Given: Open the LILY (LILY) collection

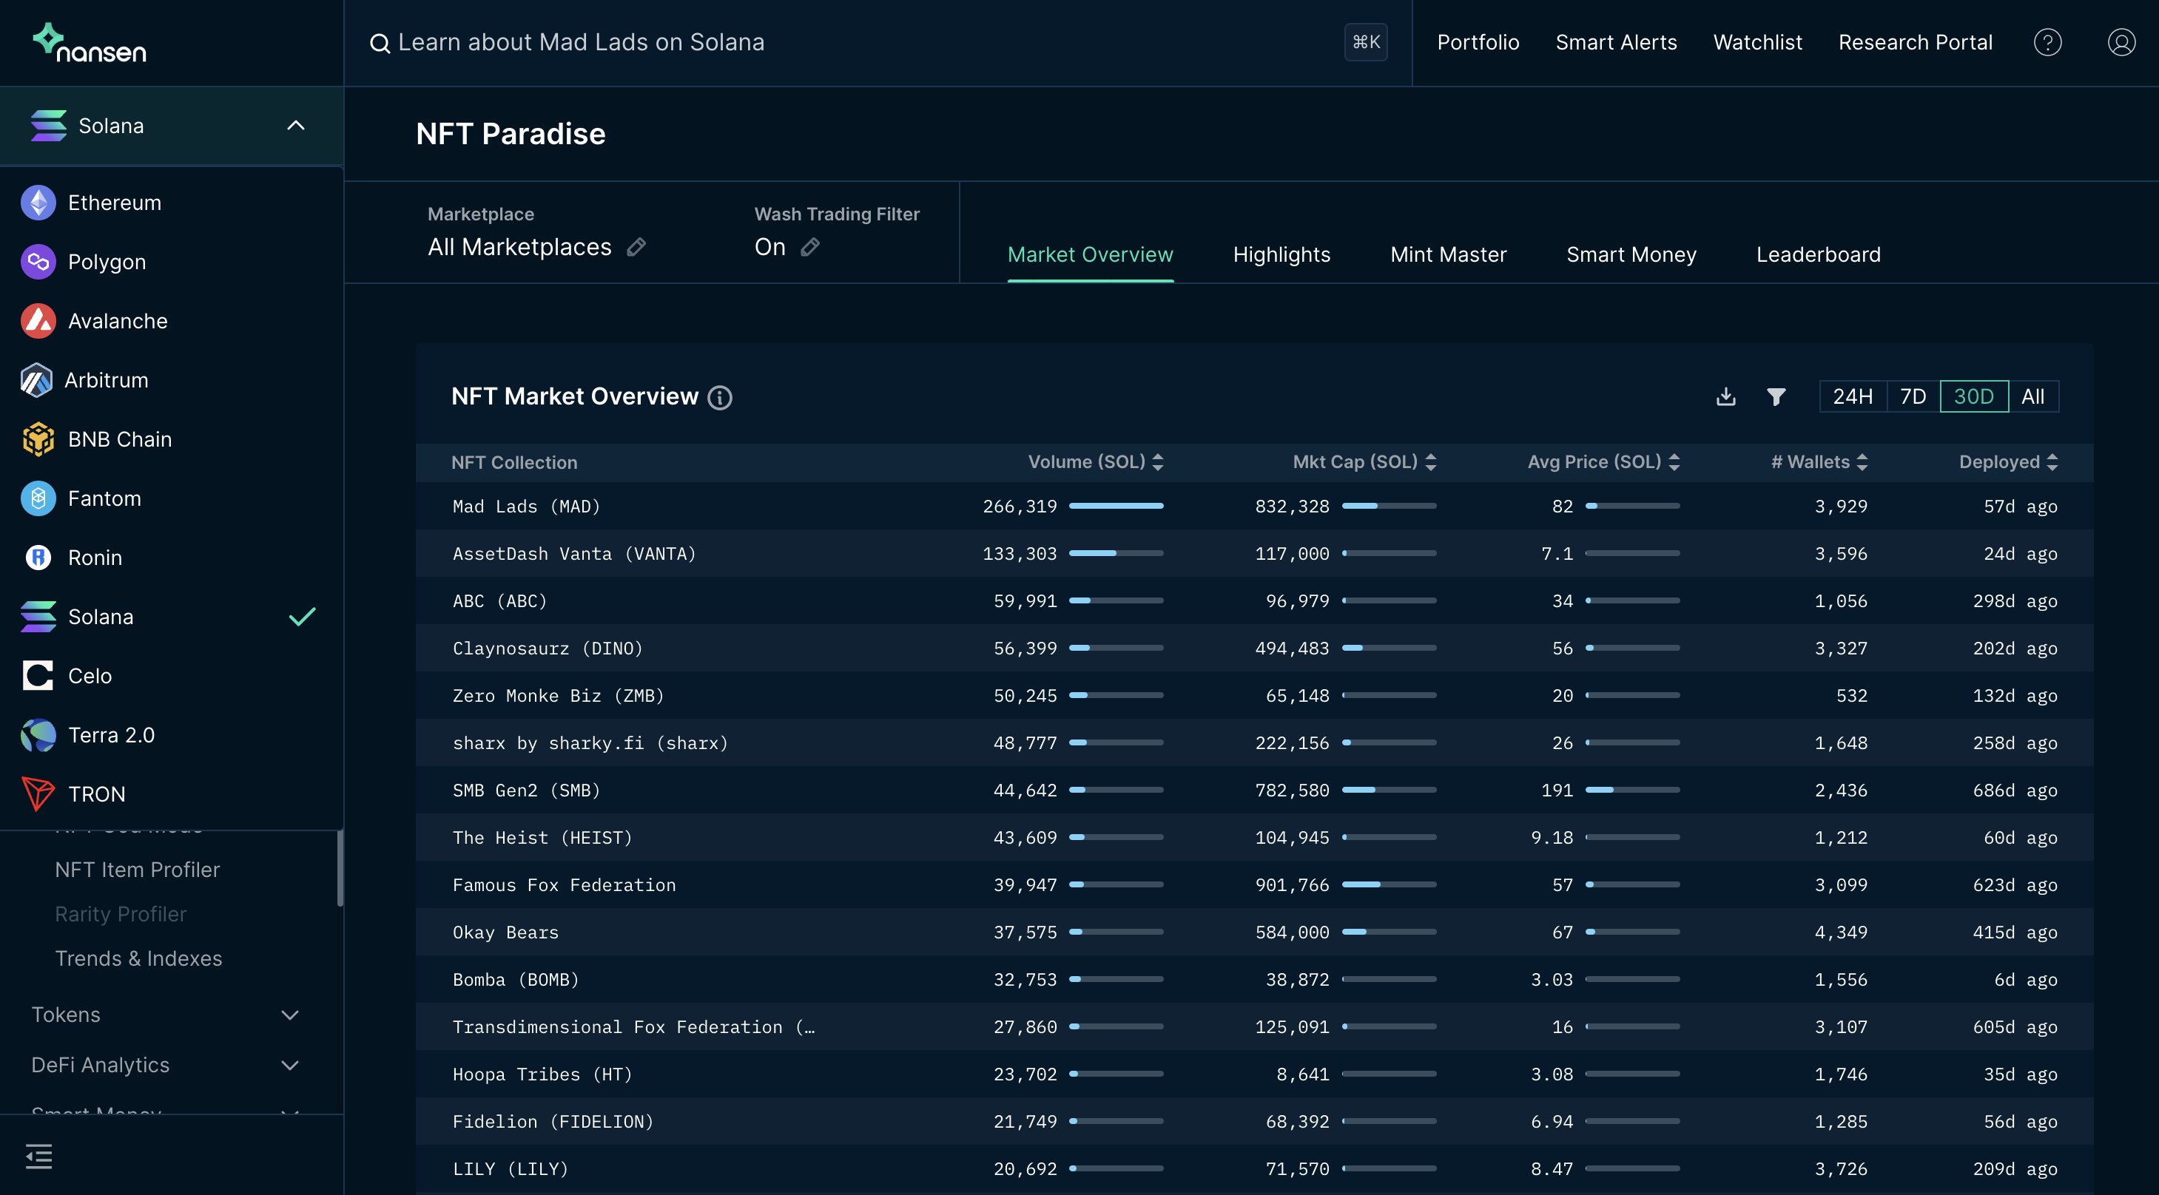Looking at the screenshot, I should [x=511, y=1169].
